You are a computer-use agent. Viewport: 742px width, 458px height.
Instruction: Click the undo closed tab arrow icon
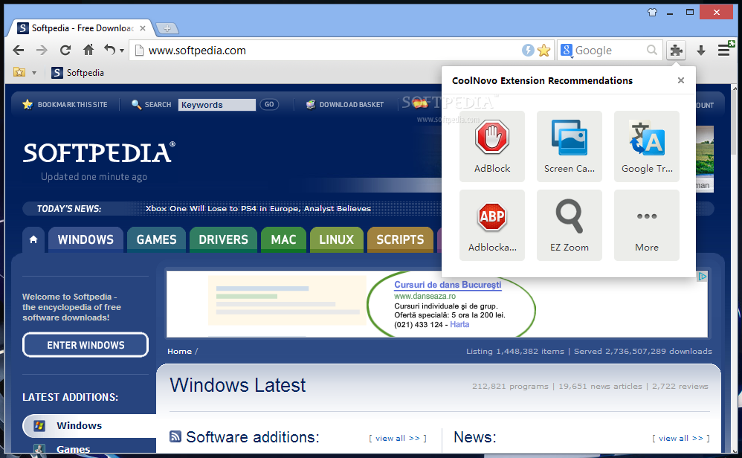click(x=109, y=50)
